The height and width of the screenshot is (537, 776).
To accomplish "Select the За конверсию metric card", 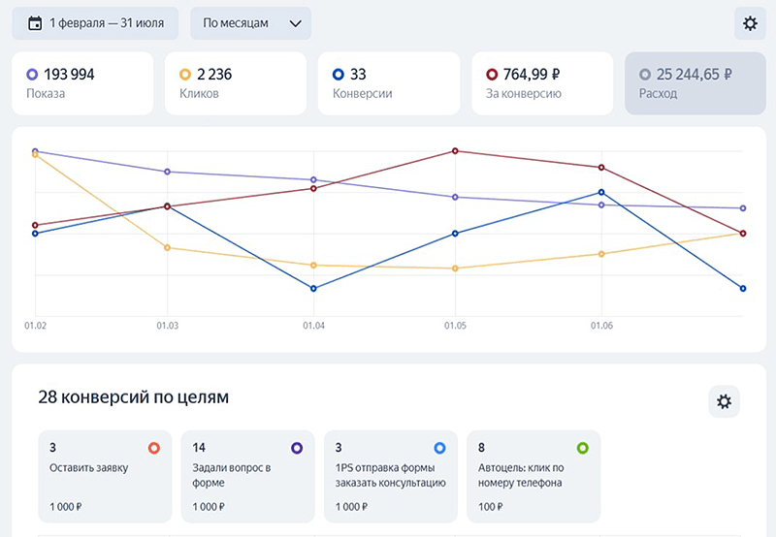I will 542,83.
